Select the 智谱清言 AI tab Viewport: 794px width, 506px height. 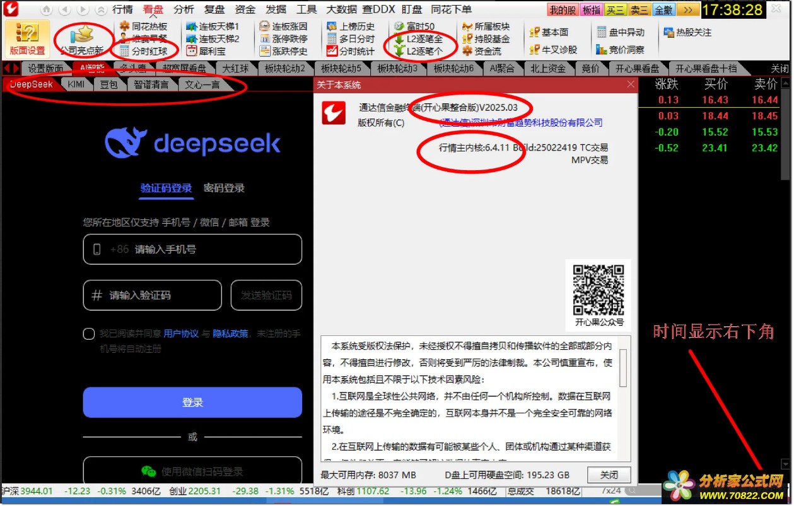click(151, 84)
